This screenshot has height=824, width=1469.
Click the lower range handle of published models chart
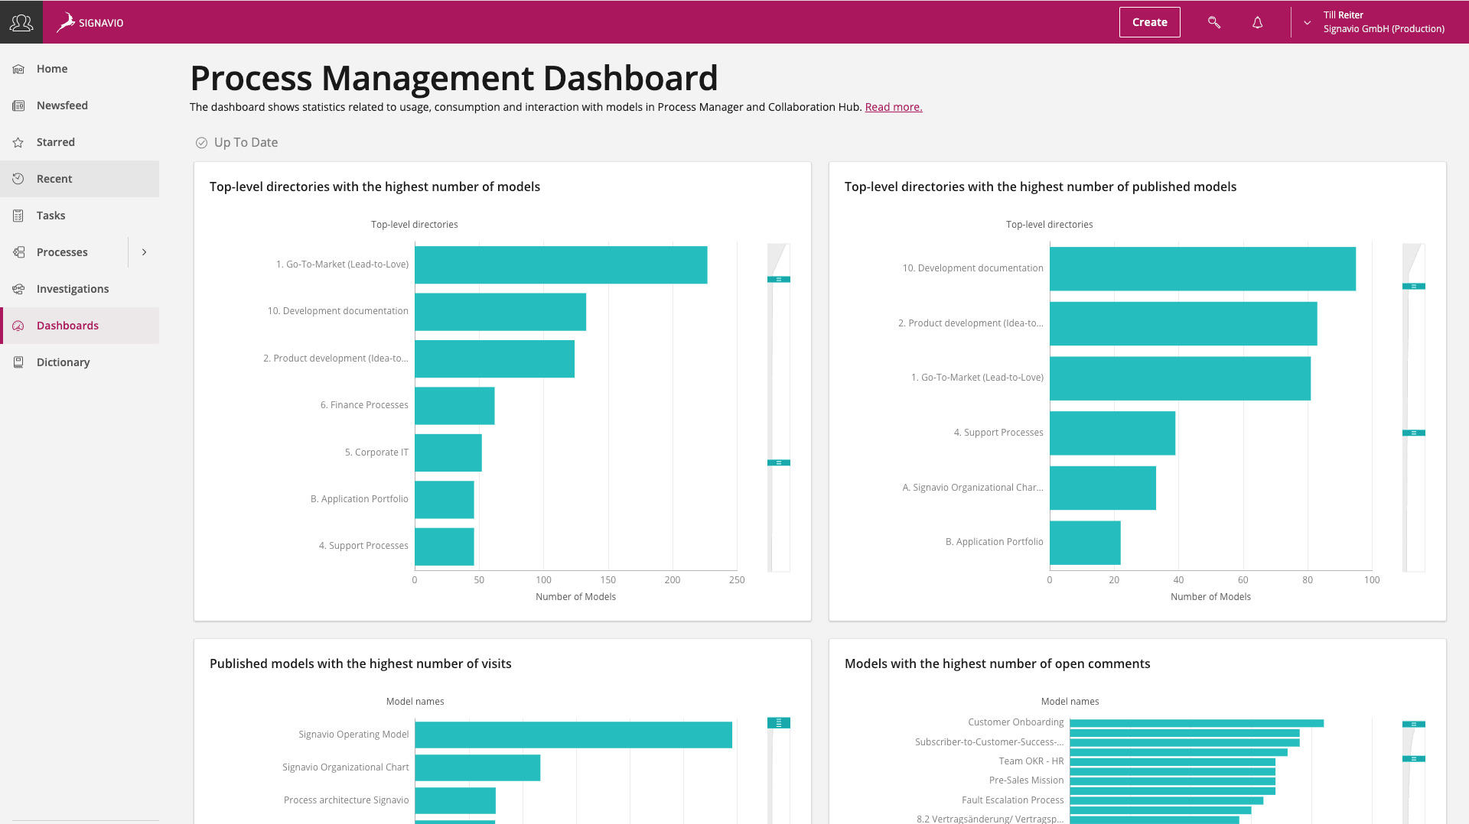(x=1413, y=433)
